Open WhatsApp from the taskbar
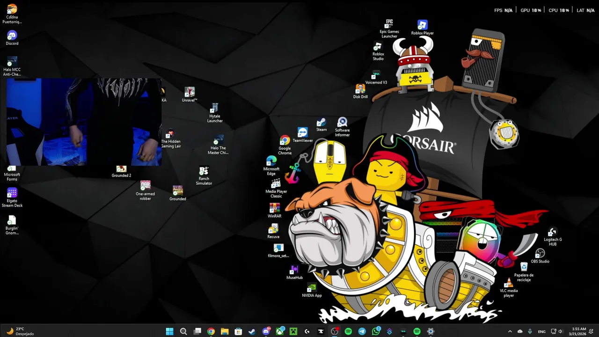The width and height of the screenshot is (599, 337). click(376, 331)
